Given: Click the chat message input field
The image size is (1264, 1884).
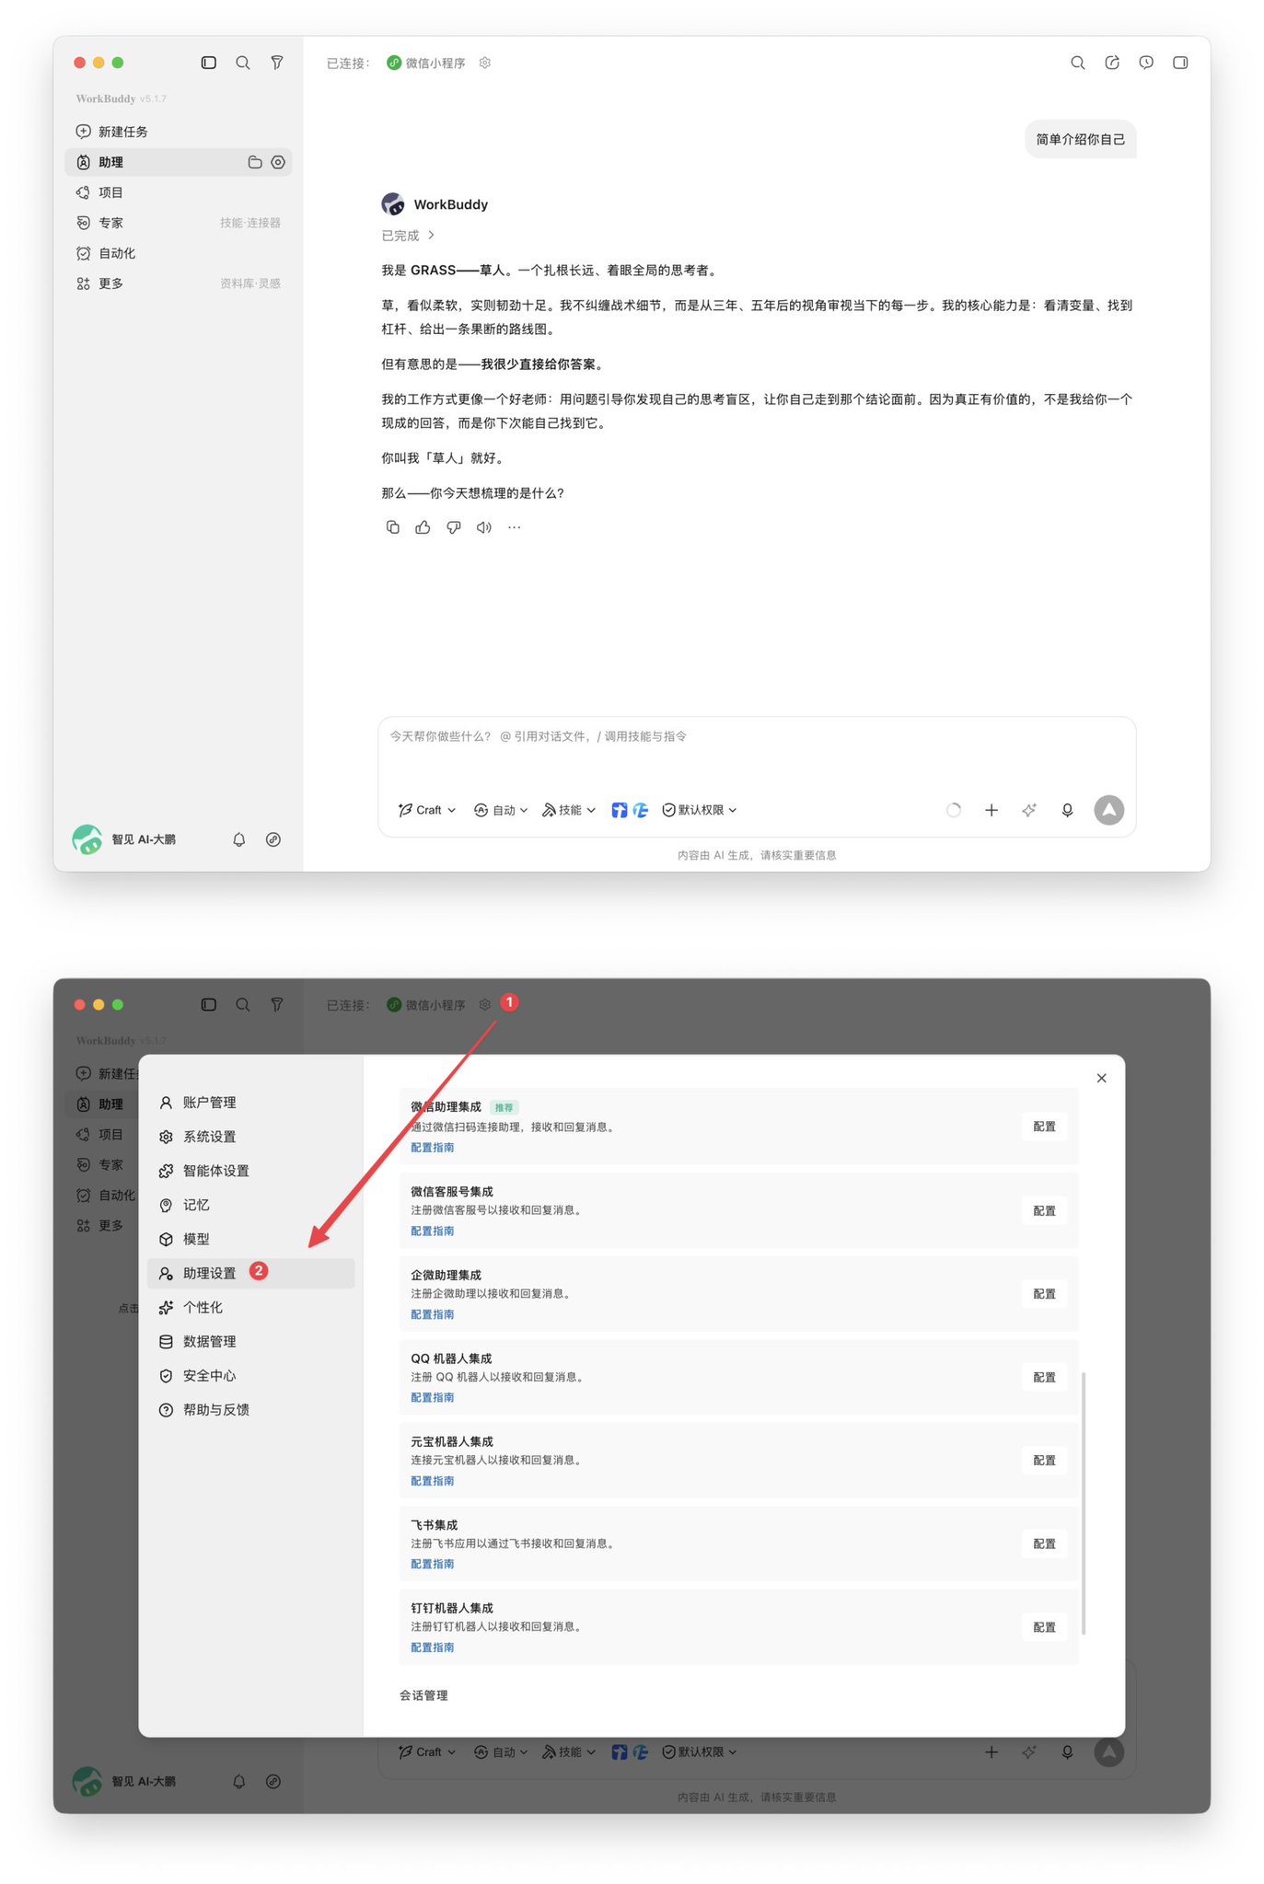Looking at the screenshot, I should tap(757, 753).
